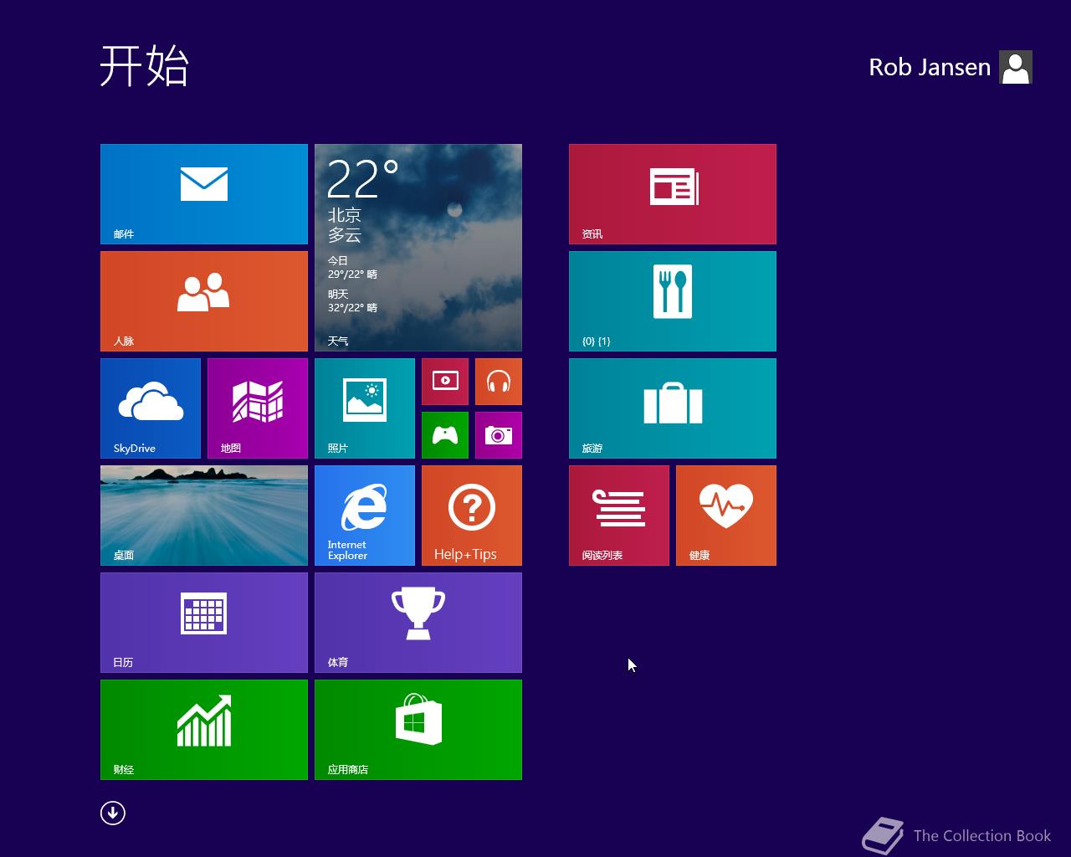The image size is (1071, 857).
Task: Open the Help+Tips tile
Action: (472, 516)
